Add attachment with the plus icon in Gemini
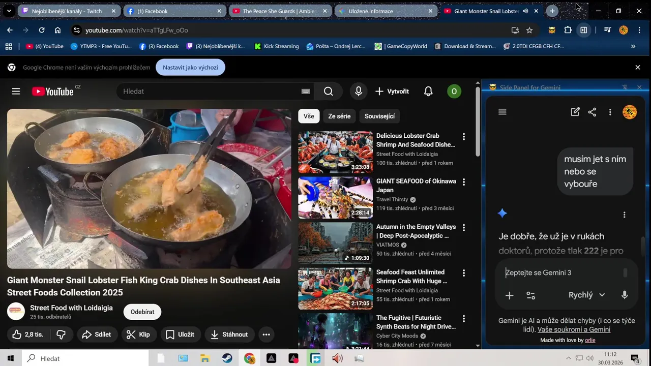Viewport: 651px width, 366px height. tap(509, 295)
